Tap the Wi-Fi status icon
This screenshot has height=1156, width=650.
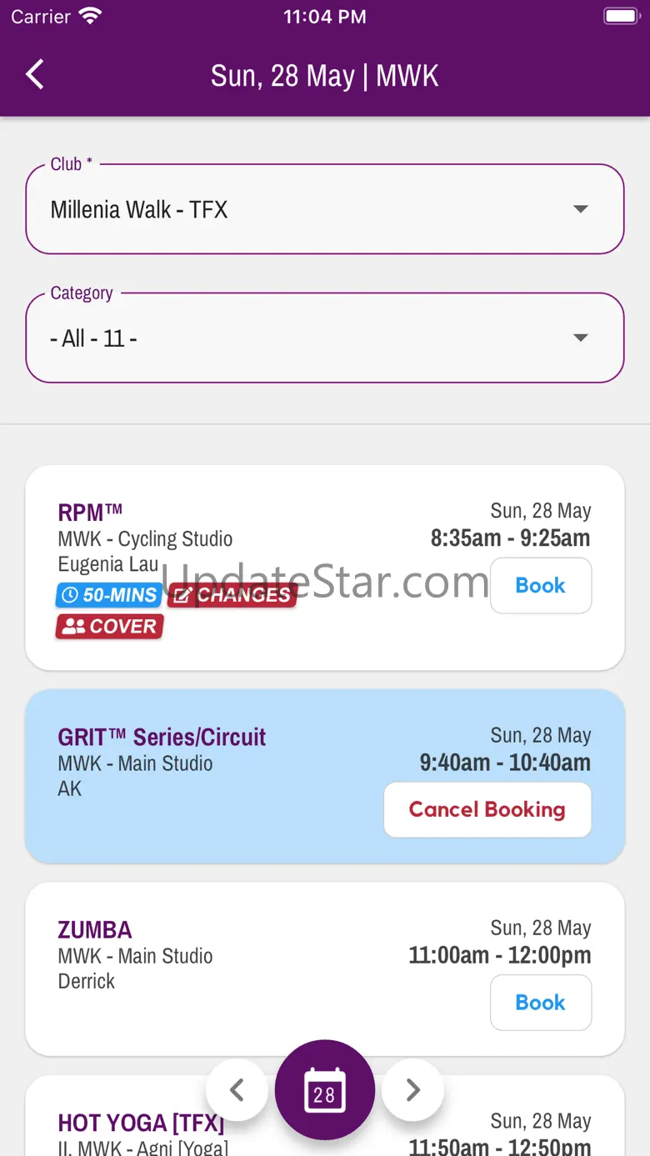pyautogui.click(x=90, y=17)
